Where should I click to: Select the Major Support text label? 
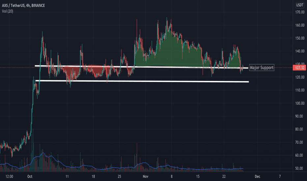click(262, 68)
